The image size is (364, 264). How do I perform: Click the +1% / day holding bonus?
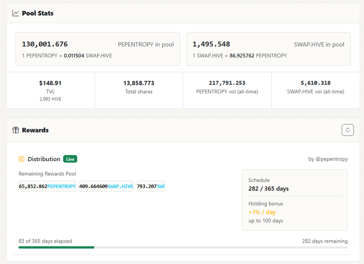(x=262, y=212)
